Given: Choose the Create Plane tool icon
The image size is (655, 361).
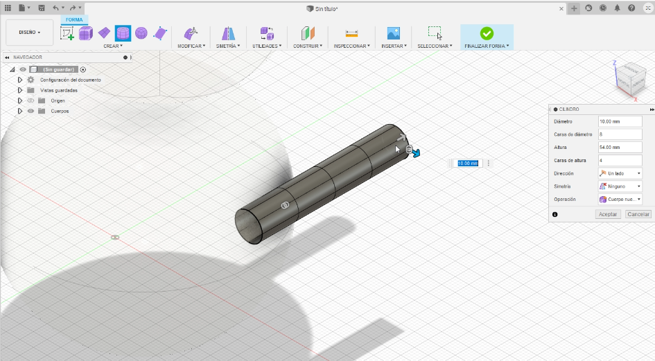Looking at the screenshot, I should click(x=104, y=33).
